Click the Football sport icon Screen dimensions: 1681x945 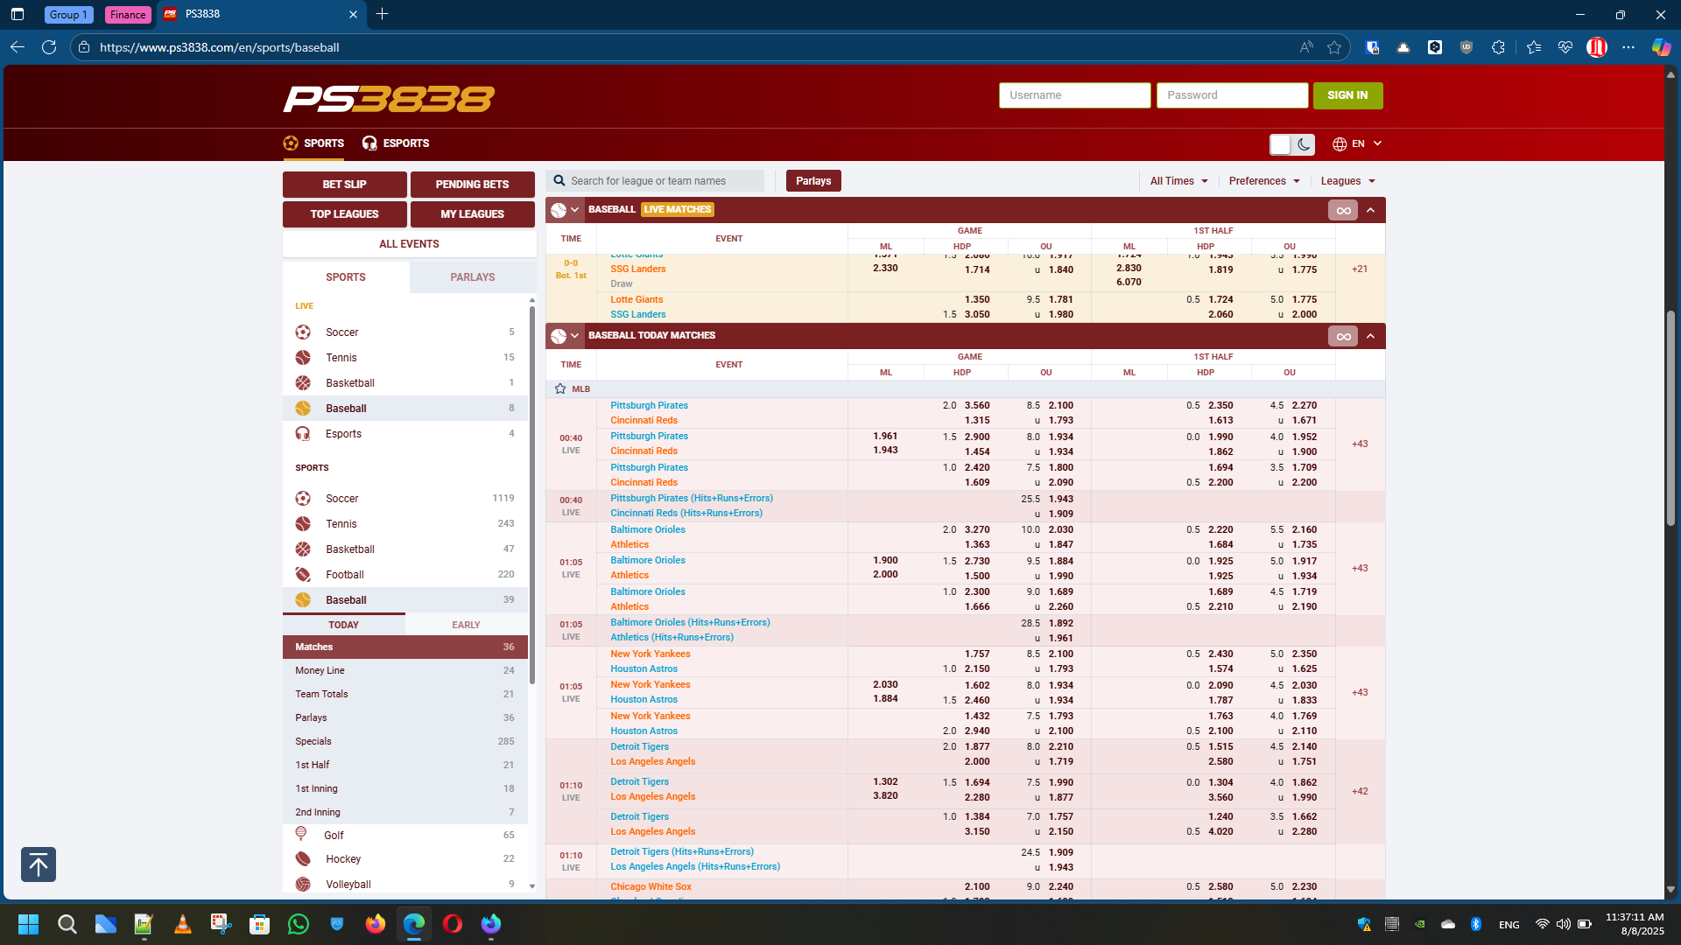(x=303, y=575)
